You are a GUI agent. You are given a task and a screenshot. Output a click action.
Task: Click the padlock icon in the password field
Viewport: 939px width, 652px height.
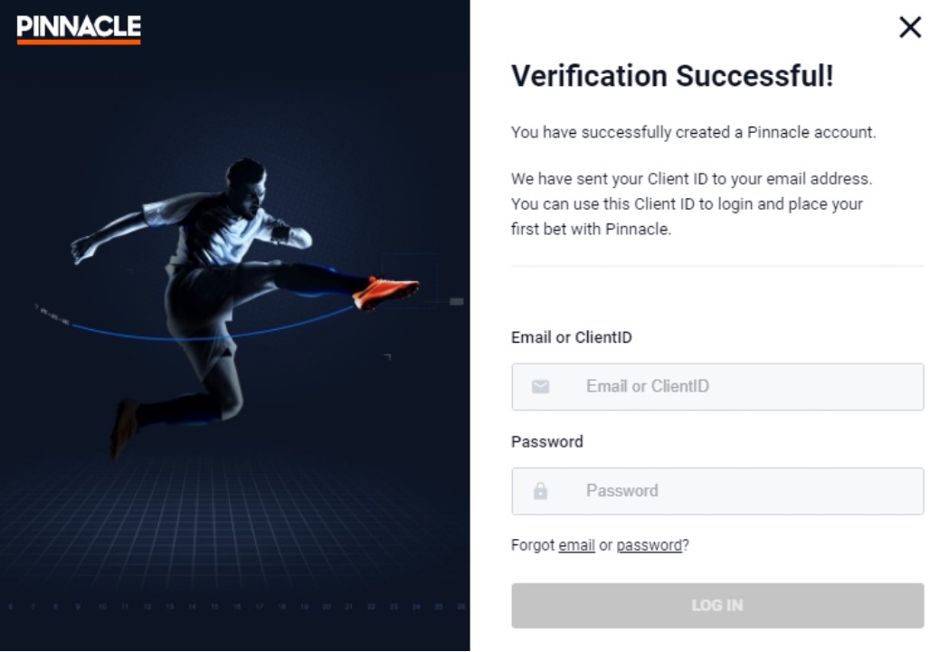click(540, 491)
